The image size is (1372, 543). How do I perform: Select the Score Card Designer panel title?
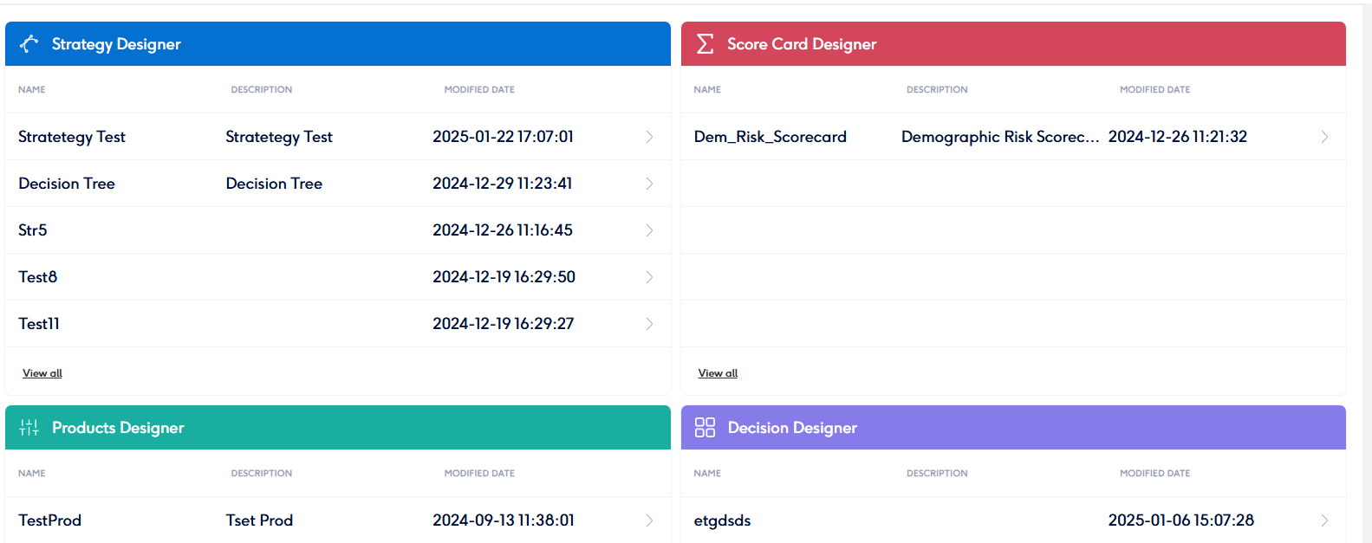tap(802, 44)
